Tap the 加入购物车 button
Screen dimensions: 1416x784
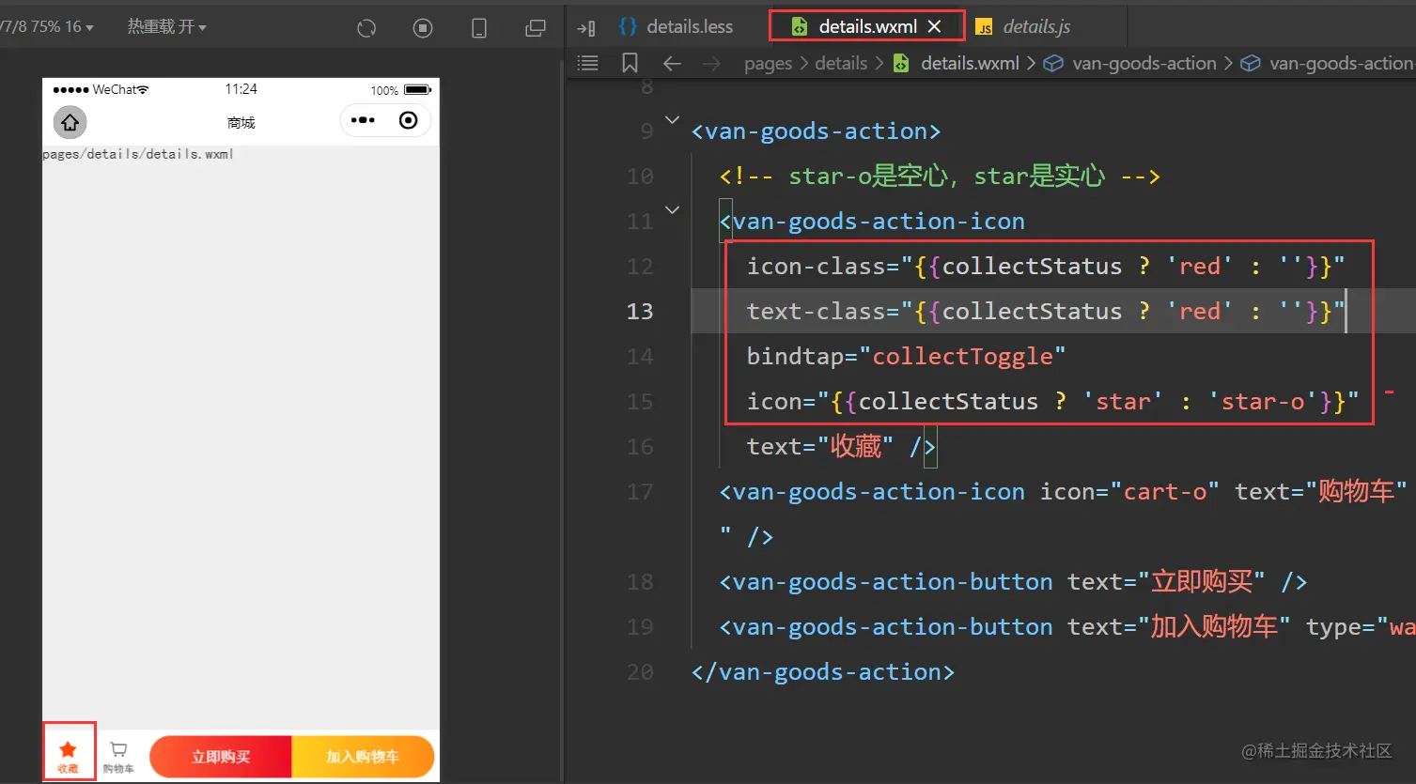(363, 757)
